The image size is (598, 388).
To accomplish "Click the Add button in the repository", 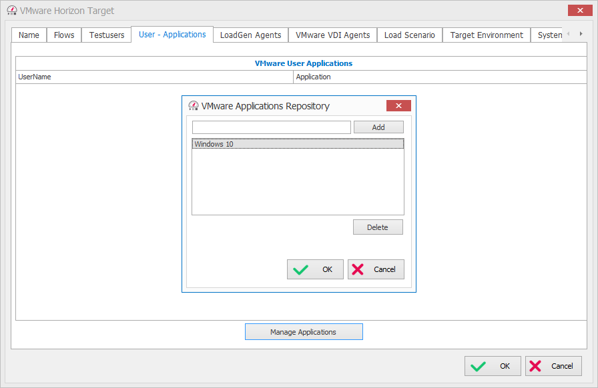I will [x=378, y=127].
